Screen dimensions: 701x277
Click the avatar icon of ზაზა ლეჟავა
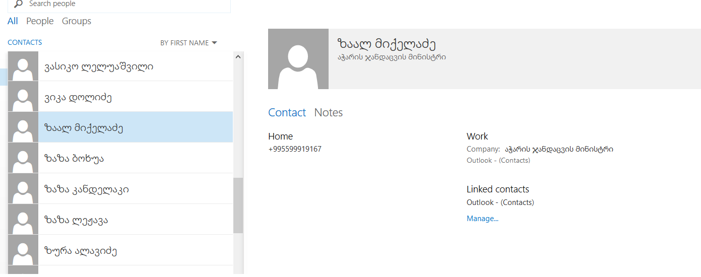click(x=23, y=220)
